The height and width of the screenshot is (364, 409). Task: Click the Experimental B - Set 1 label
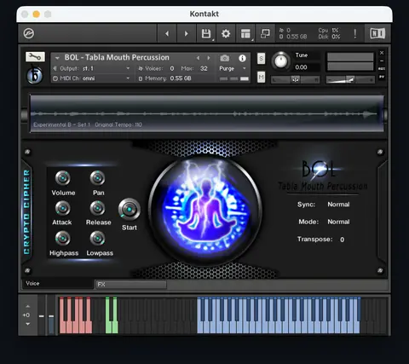pos(61,124)
